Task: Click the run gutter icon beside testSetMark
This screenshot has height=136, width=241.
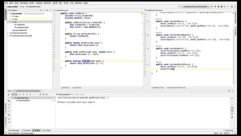Action: tap(148, 22)
